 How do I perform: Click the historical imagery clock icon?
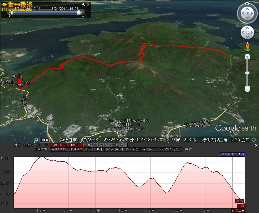click(36, 140)
